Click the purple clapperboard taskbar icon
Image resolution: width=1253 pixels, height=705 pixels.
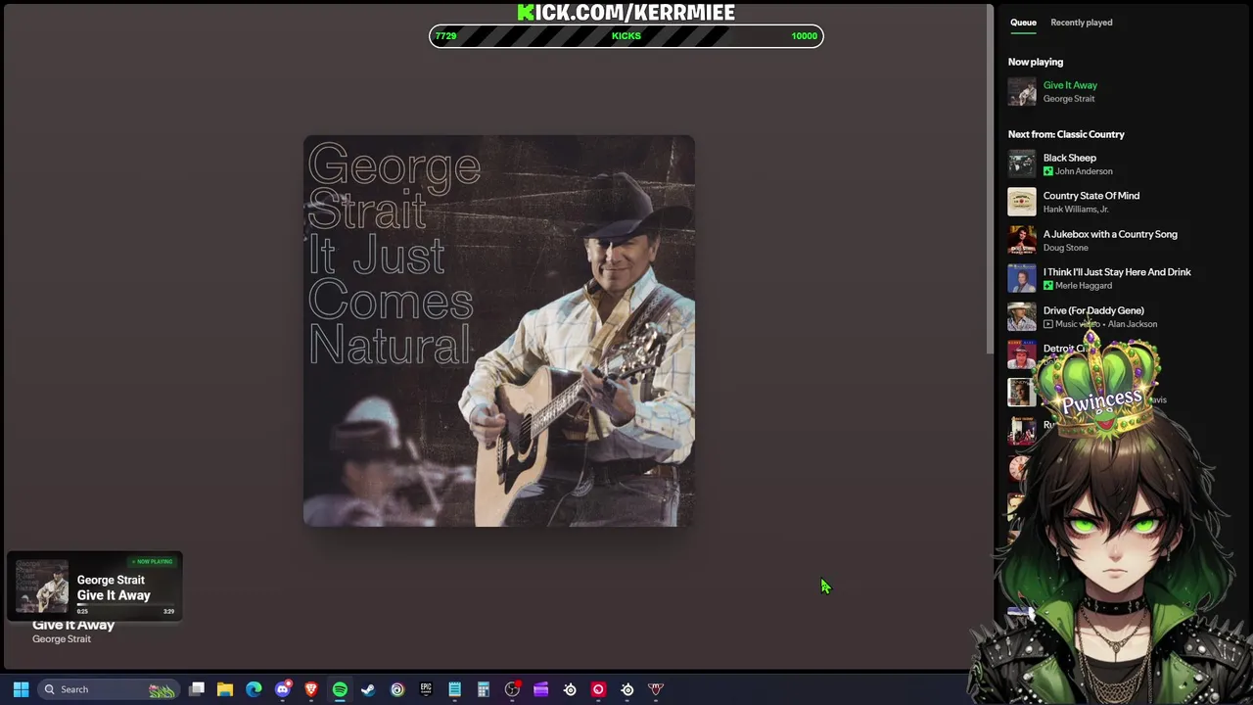click(x=541, y=689)
